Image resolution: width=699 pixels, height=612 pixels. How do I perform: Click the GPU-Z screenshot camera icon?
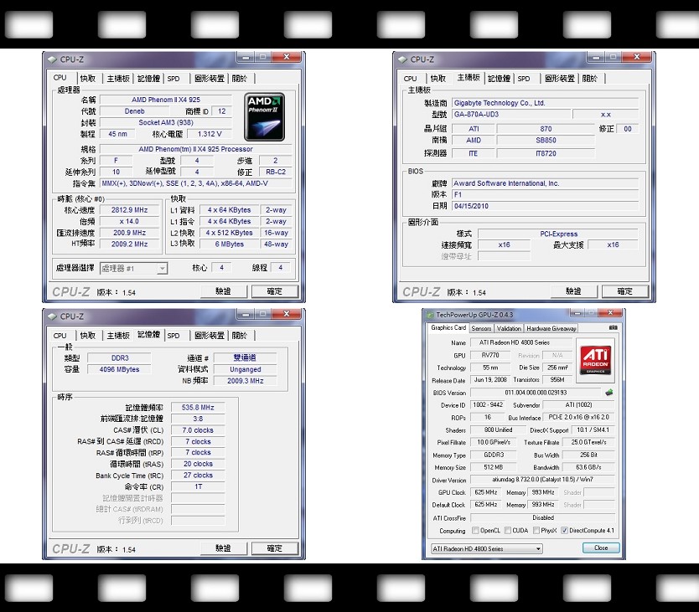(614, 328)
